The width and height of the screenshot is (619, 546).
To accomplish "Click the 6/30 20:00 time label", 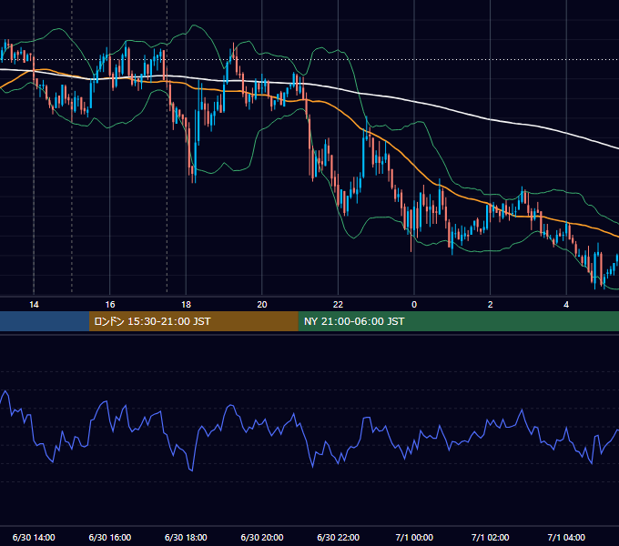I will point(262,537).
